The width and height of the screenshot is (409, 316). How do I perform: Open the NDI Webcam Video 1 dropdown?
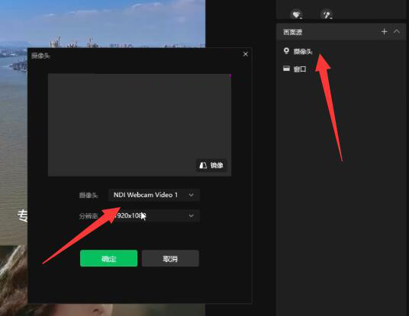click(x=154, y=195)
